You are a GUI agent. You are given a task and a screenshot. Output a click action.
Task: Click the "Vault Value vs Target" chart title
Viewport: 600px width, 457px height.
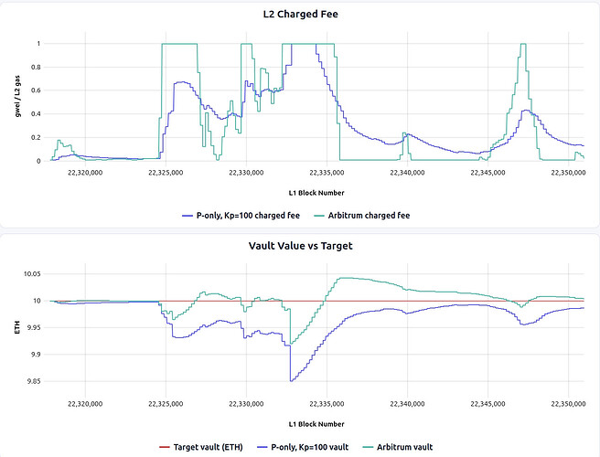300,246
